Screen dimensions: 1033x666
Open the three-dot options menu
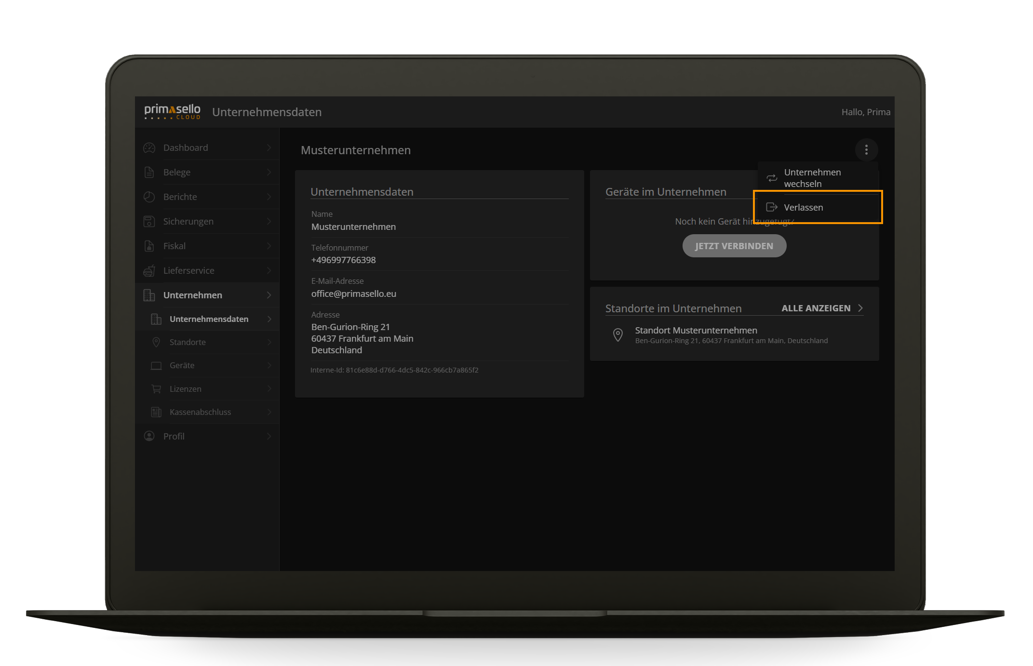(x=866, y=150)
